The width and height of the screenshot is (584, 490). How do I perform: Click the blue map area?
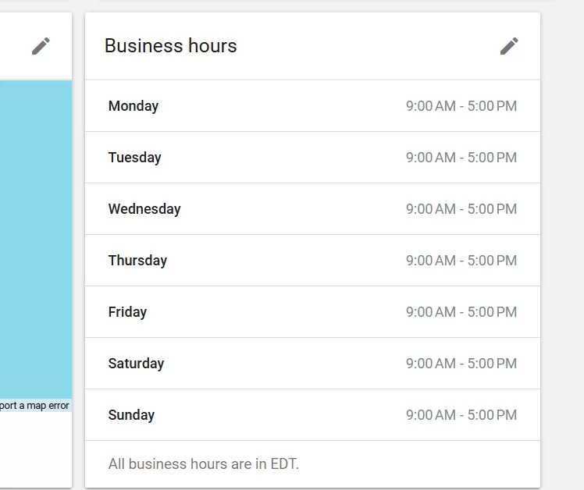pos(35,234)
